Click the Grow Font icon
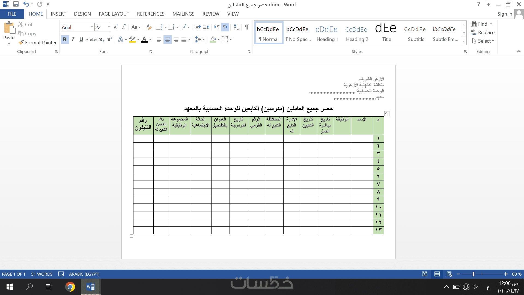524x295 pixels. [x=115, y=27]
